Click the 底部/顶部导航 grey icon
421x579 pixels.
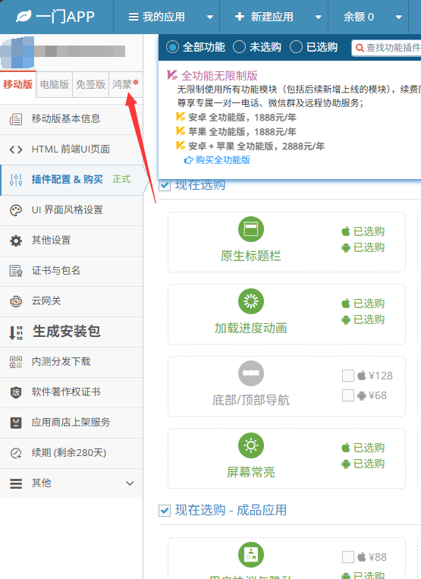pyautogui.click(x=251, y=373)
